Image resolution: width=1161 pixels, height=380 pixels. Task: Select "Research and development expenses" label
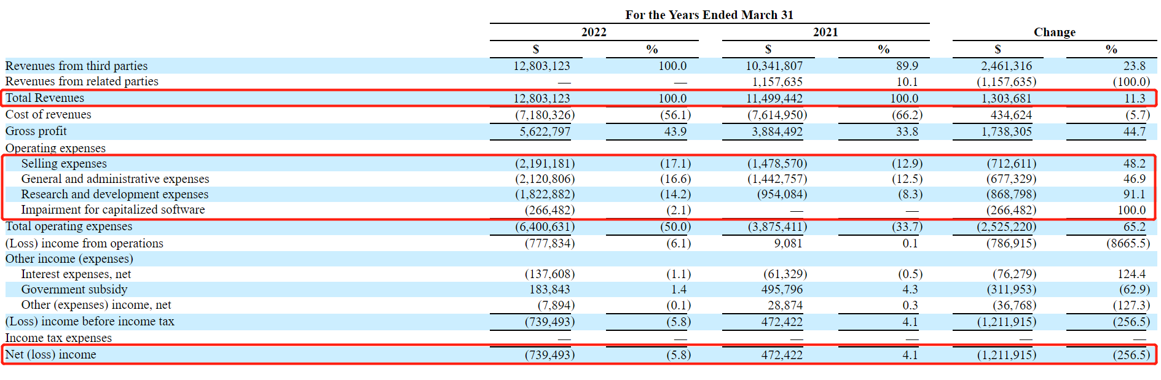(x=114, y=195)
